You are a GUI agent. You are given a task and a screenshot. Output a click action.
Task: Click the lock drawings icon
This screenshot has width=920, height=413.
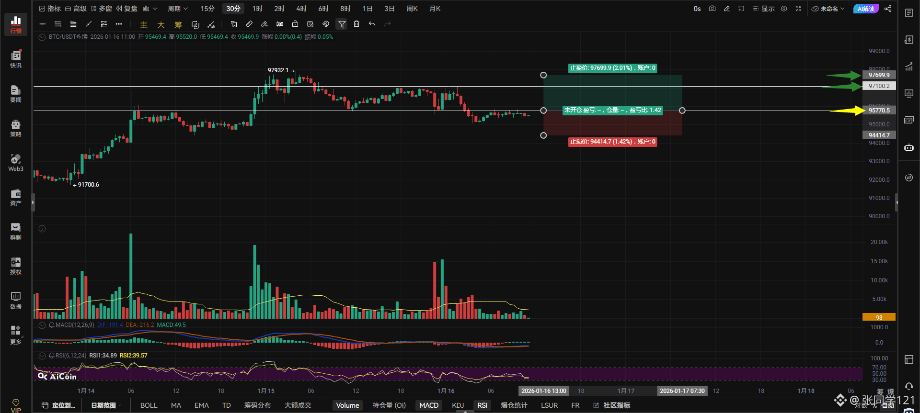(x=295, y=24)
